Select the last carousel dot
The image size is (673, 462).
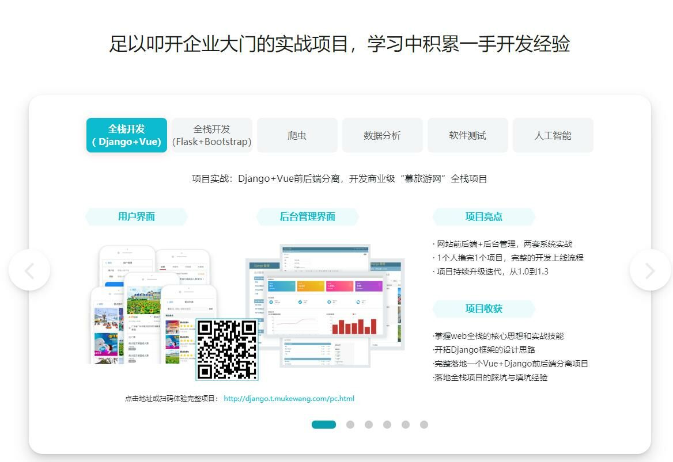click(424, 425)
